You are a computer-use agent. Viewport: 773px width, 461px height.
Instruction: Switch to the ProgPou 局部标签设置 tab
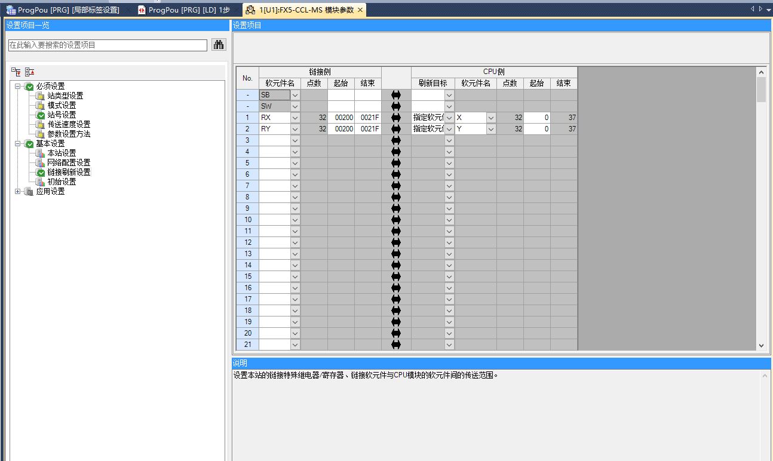(63, 10)
